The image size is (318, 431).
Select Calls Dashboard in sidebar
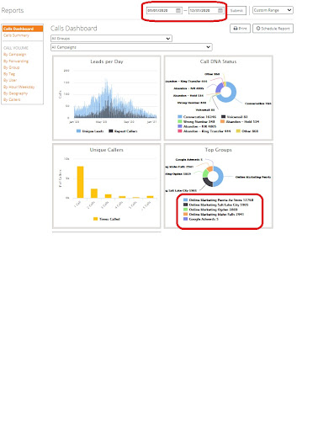tap(23, 29)
